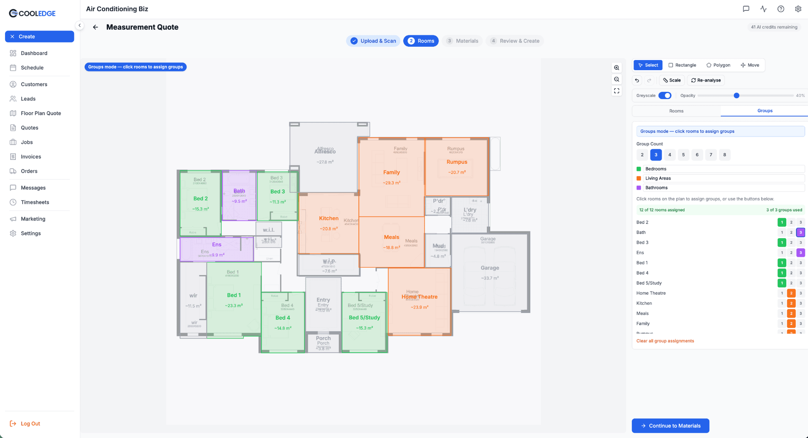
Task: Clear all group assignments
Action: tap(665, 341)
